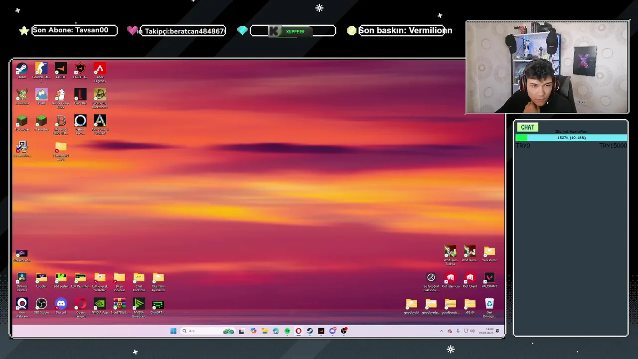Select the Obs Tüm Ayarlarım folder
Image resolution: width=638 pixels, height=359 pixels.
coord(158,281)
